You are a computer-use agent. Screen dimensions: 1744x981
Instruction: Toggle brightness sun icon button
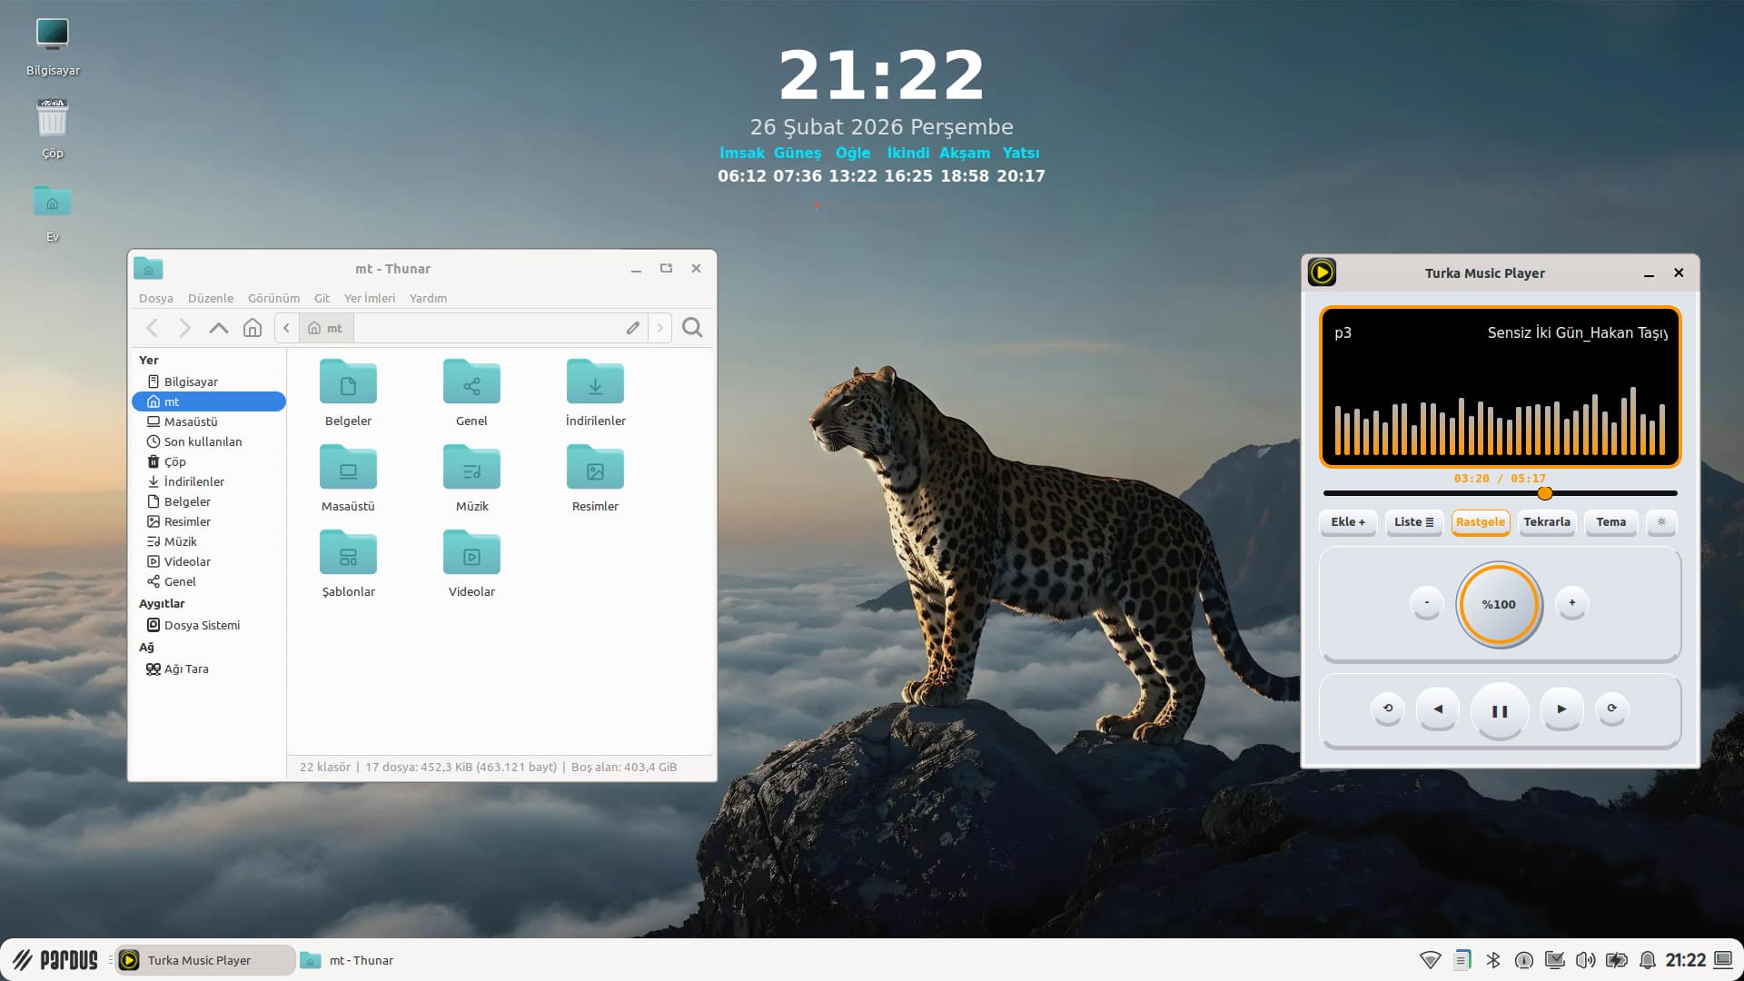1661,522
